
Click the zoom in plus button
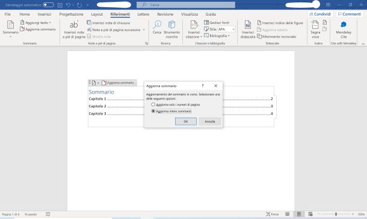353,214
